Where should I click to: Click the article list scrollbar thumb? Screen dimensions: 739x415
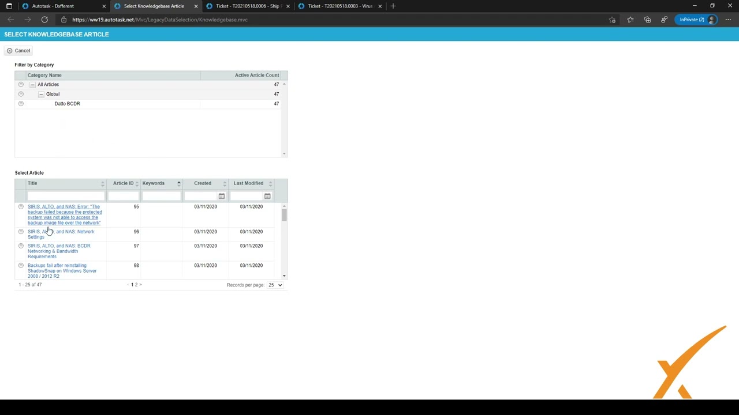pos(284,215)
